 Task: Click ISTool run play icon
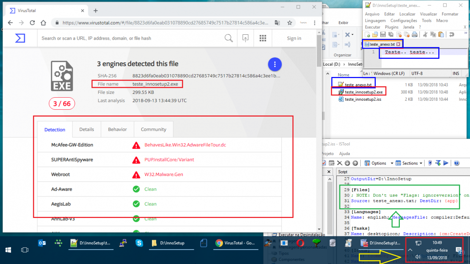coord(446,163)
